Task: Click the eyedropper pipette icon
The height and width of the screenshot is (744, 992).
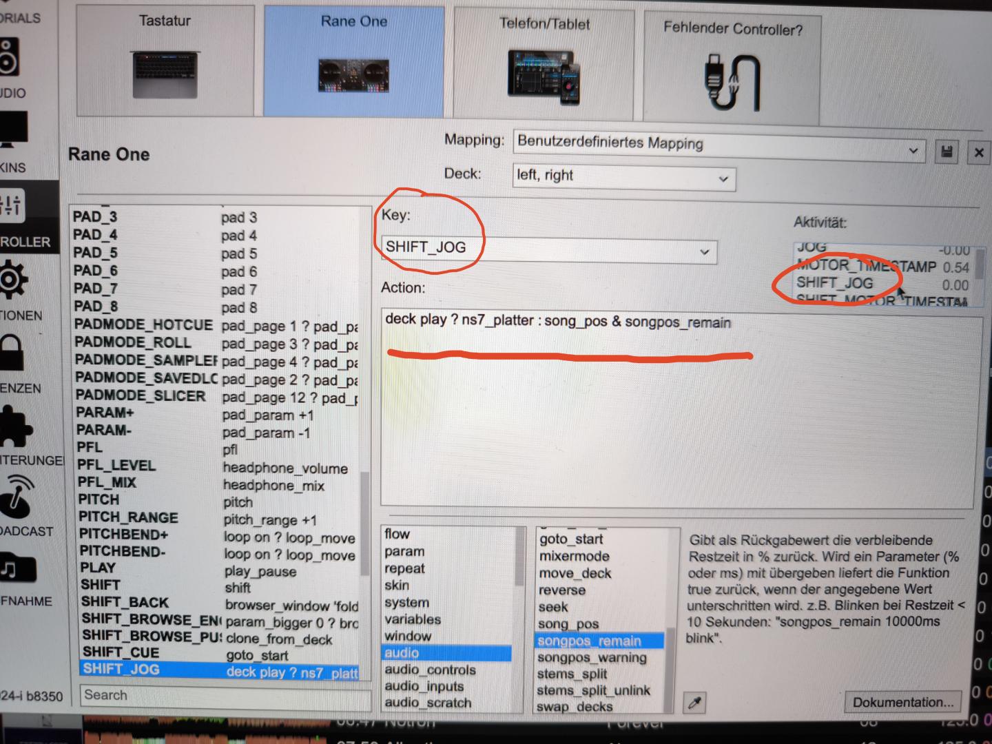Action: click(x=695, y=702)
